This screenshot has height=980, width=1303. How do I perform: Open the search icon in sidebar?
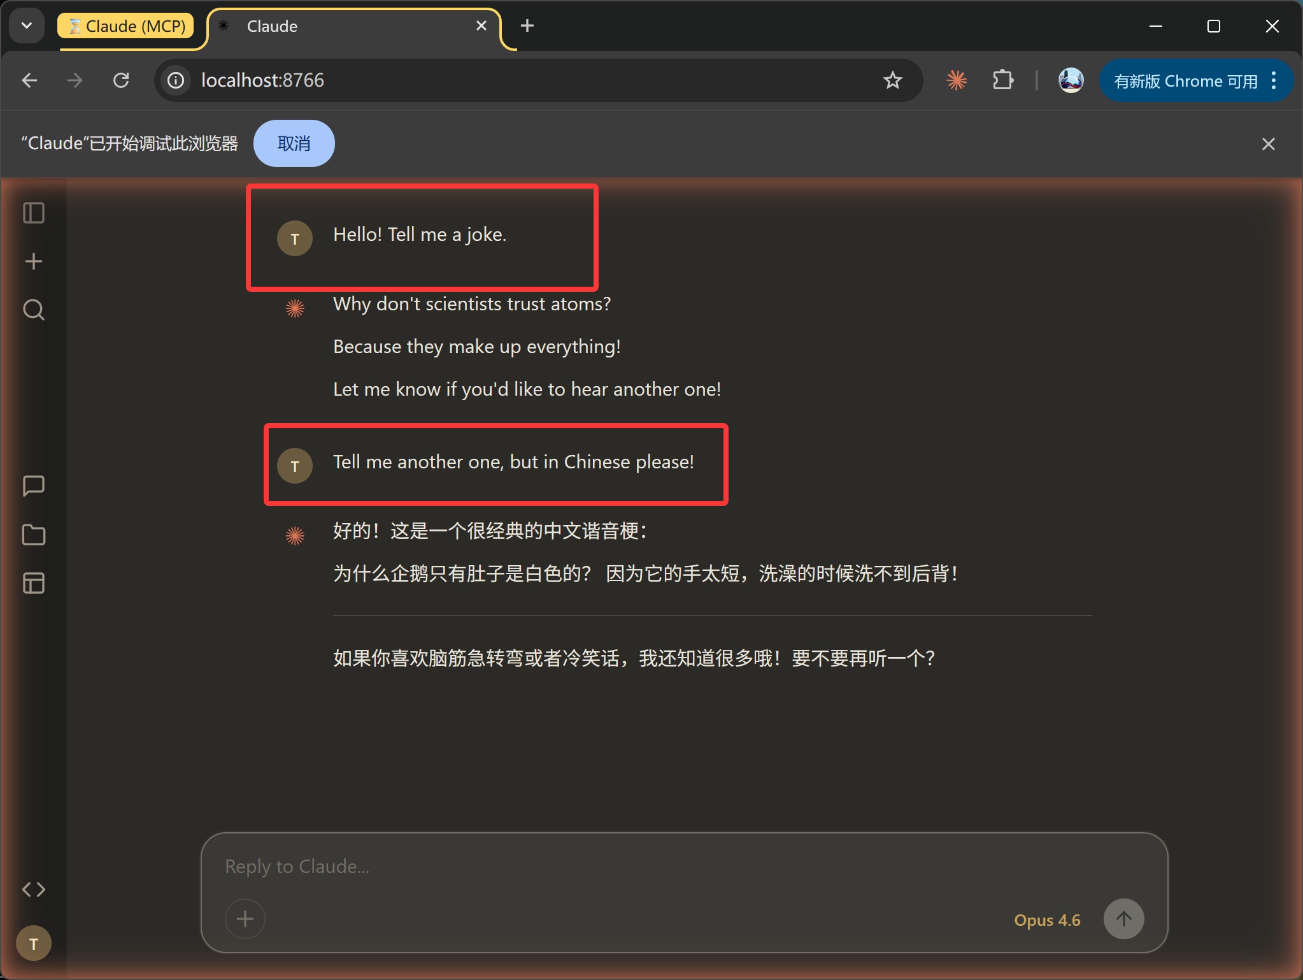tap(34, 310)
